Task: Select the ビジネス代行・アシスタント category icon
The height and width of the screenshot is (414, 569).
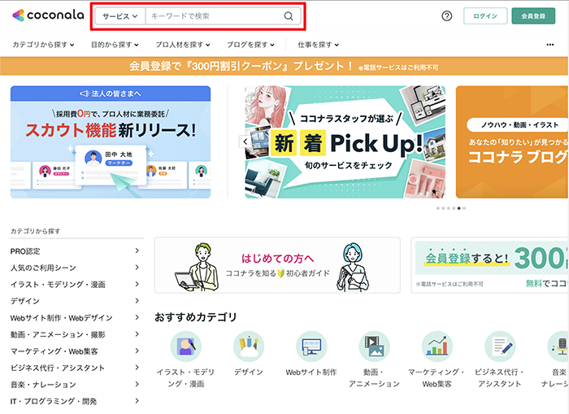Action: [x=500, y=346]
